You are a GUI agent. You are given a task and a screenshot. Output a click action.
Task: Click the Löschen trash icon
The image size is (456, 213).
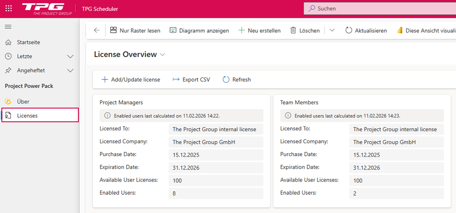click(293, 31)
